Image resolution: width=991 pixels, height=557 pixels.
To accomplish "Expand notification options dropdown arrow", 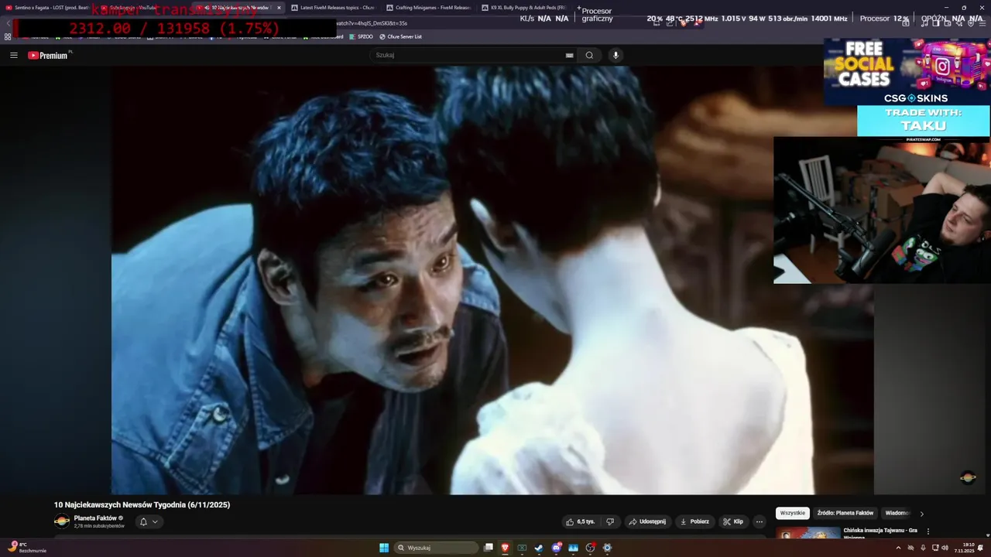I will (155, 521).
